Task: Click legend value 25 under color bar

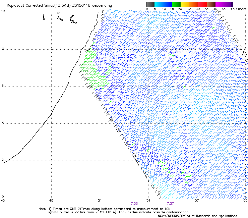Action: (x=189, y=9)
